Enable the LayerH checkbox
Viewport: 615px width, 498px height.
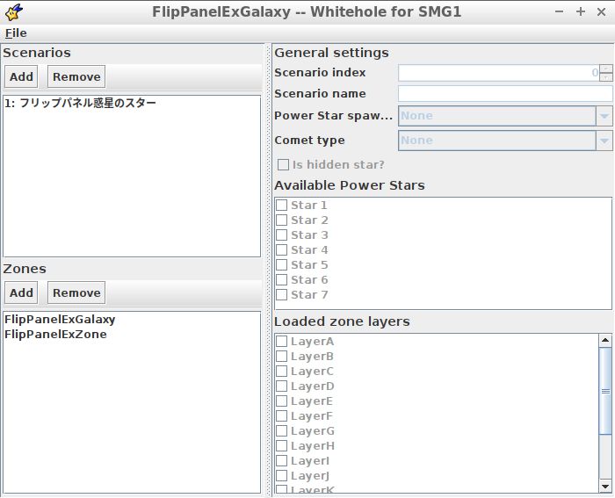click(x=282, y=445)
